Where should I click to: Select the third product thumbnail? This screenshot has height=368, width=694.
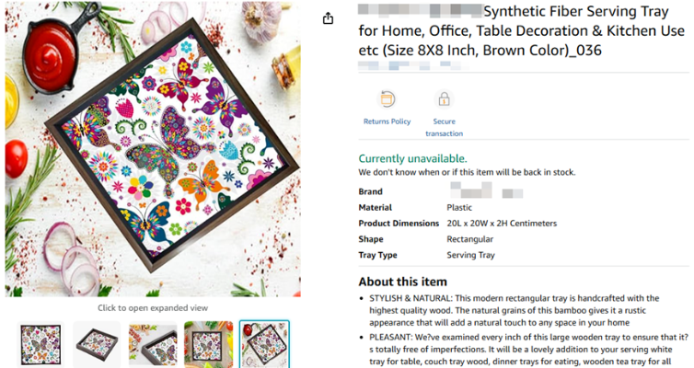tap(153, 344)
